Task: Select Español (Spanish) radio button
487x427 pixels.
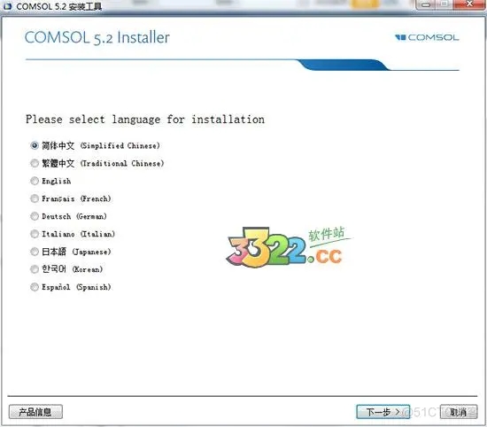Action: click(x=35, y=287)
